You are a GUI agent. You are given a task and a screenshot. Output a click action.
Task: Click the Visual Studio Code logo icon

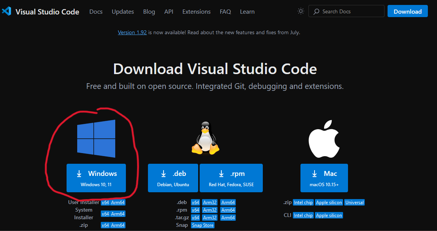pos(6,11)
